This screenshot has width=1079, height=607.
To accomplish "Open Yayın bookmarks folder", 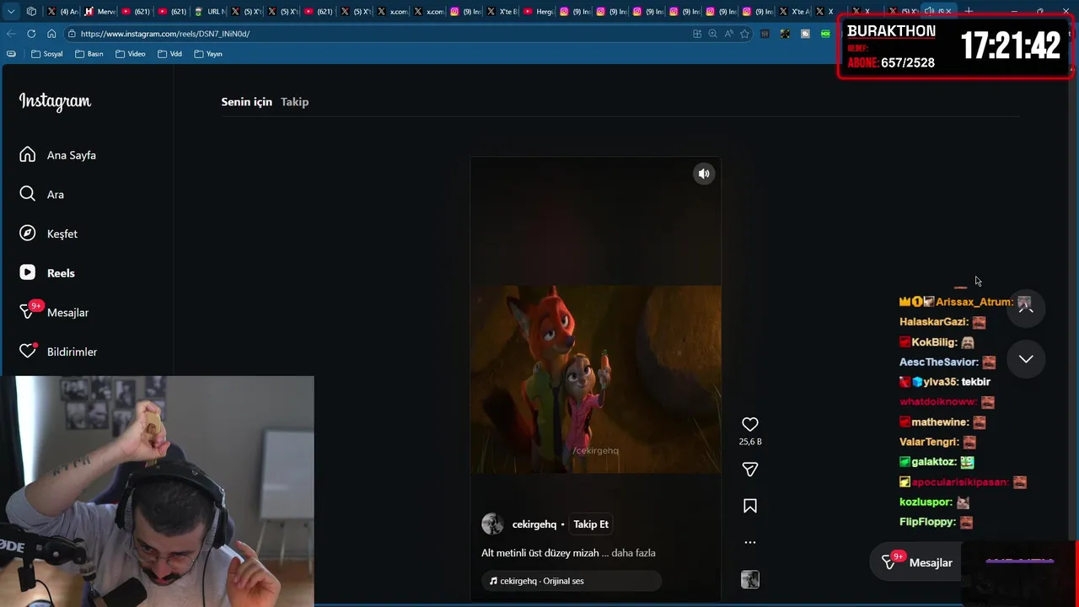I will click(x=208, y=54).
